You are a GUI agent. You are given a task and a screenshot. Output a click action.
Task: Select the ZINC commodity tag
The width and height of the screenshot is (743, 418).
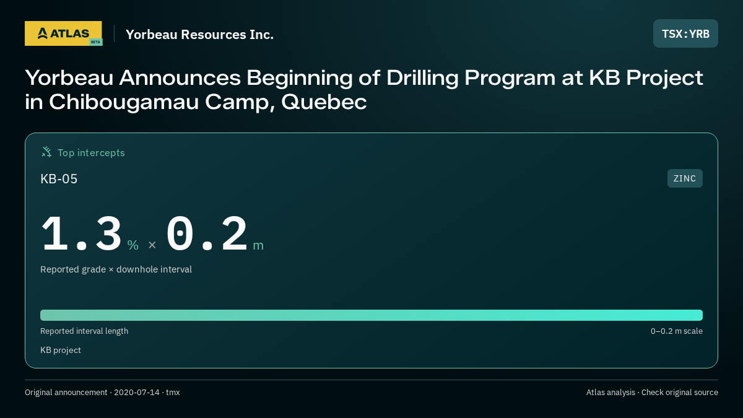pos(685,178)
